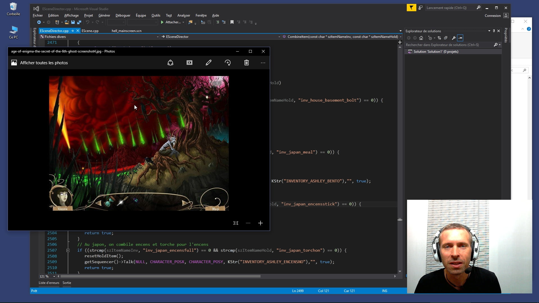
Task: Open Propriétés side tab
Action: tap(506, 35)
